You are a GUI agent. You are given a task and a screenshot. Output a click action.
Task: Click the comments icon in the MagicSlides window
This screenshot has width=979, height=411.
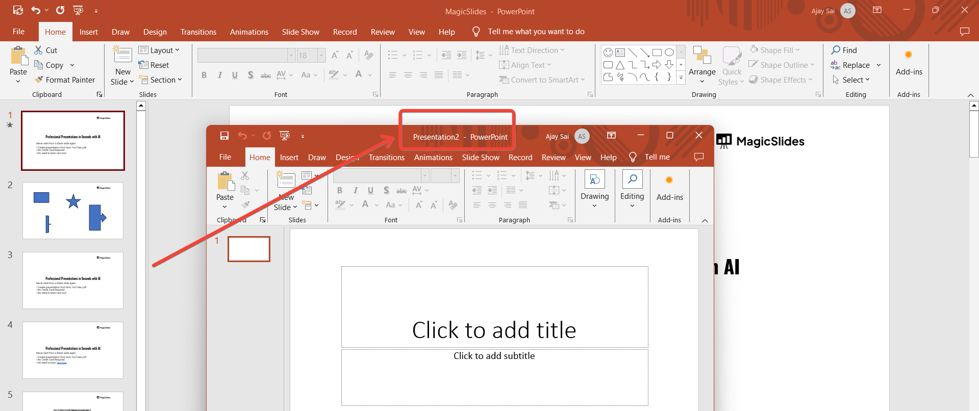(964, 32)
